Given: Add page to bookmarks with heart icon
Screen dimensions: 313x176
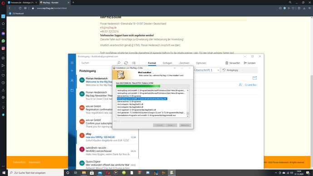Looking at the screenshot, I should point(293,8).
